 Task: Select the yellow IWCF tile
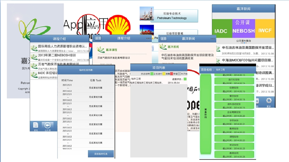[265, 28]
